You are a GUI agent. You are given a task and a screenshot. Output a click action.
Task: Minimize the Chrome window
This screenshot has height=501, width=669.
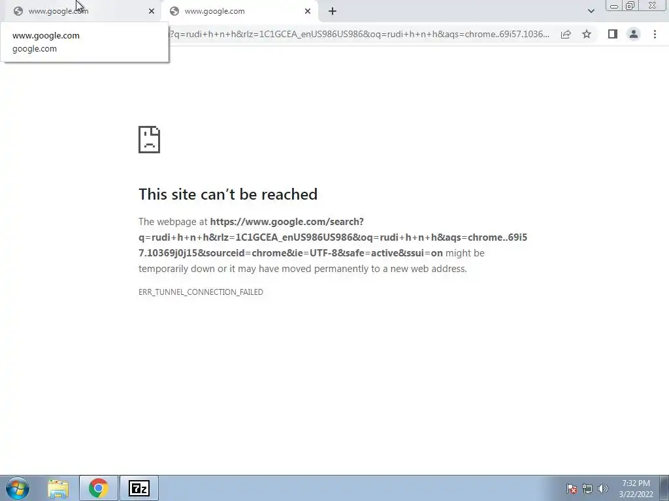(x=614, y=5)
